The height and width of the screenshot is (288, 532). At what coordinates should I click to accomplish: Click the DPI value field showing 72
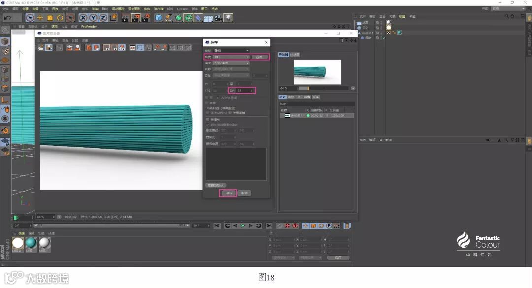click(245, 90)
